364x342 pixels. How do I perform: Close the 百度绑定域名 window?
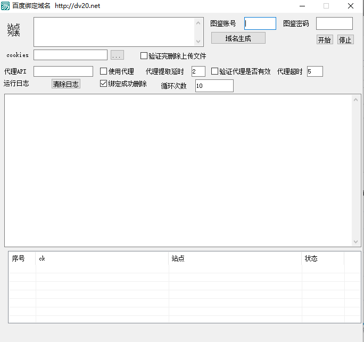[x=351, y=6]
